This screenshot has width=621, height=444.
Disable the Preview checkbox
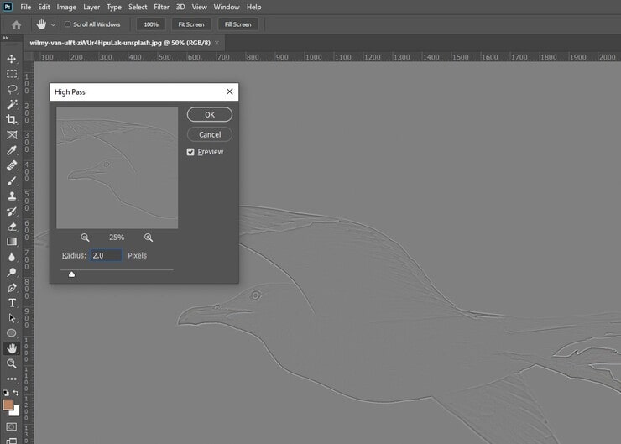point(190,152)
